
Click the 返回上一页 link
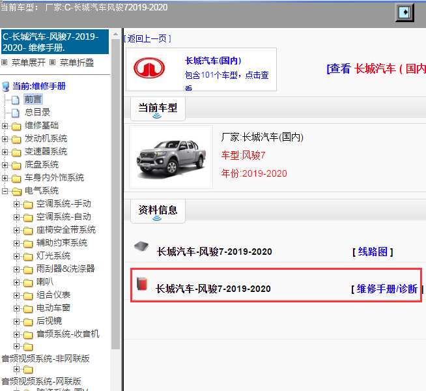pyautogui.click(x=147, y=38)
